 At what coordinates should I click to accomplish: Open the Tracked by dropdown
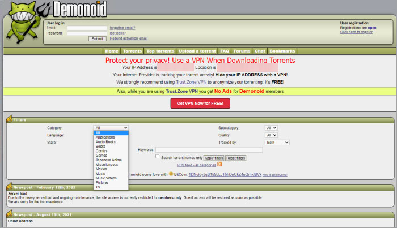[x=277, y=143]
